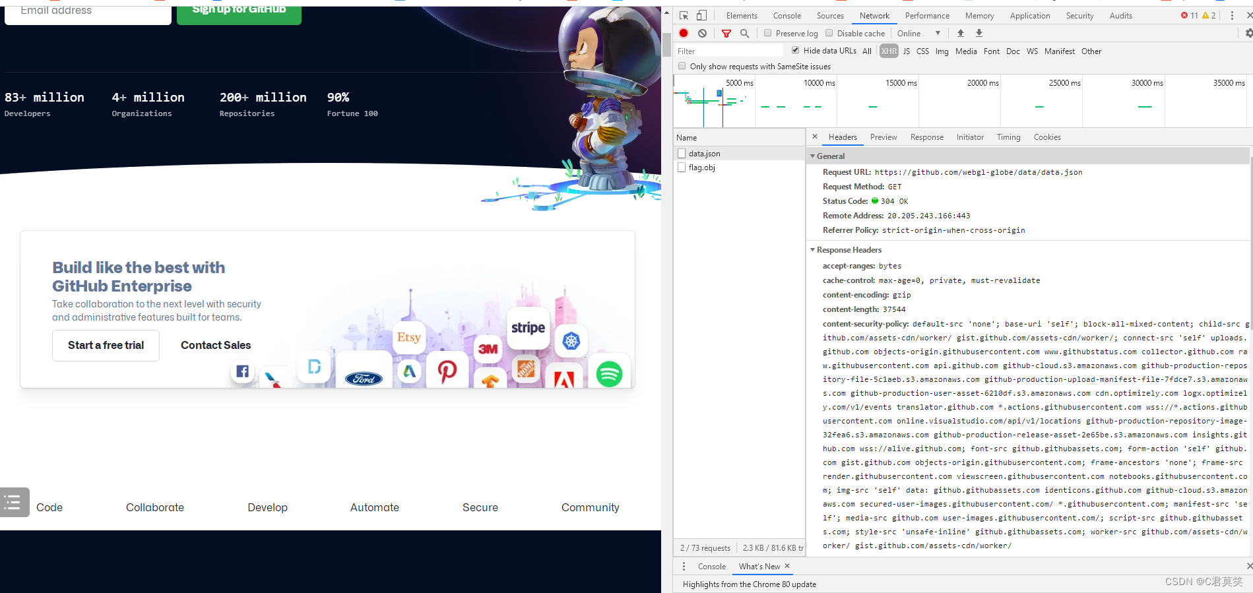This screenshot has width=1253, height=593.
Task: Select the inspect element picker icon
Action: (x=684, y=15)
